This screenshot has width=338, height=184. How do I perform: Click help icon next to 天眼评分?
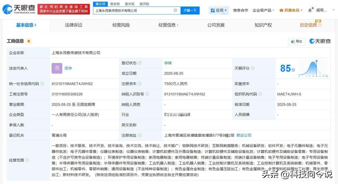pyautogui.click(x=253, y=68)
